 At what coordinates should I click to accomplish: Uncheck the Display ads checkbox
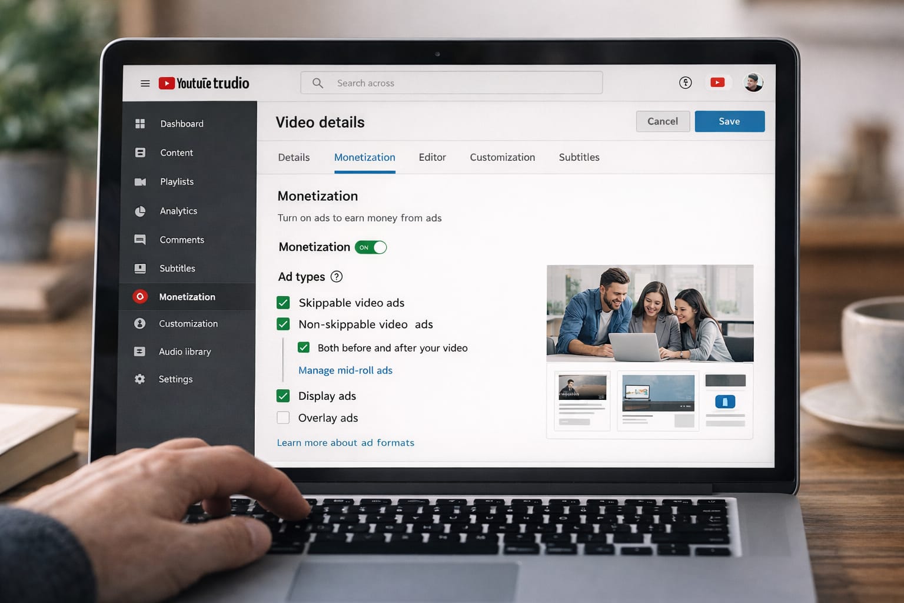tap(283, 396)
